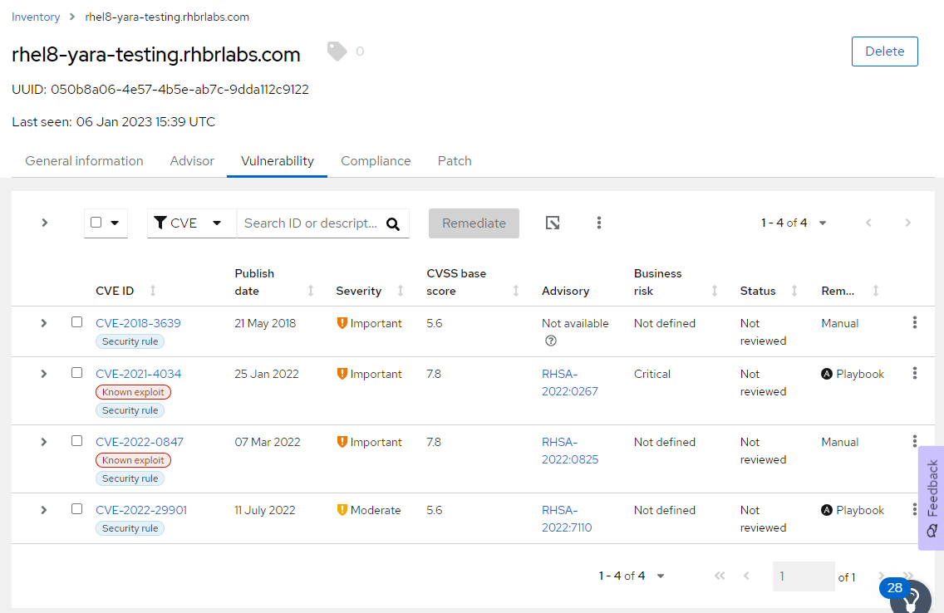Open the toolbar kebab menu beside export
Viewport: 944px width, 613px height.
pos(599,223)
